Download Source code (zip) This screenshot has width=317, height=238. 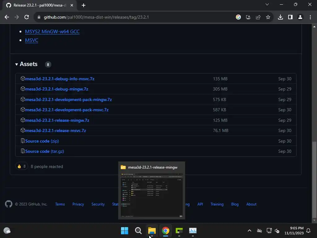coord(42,141)
